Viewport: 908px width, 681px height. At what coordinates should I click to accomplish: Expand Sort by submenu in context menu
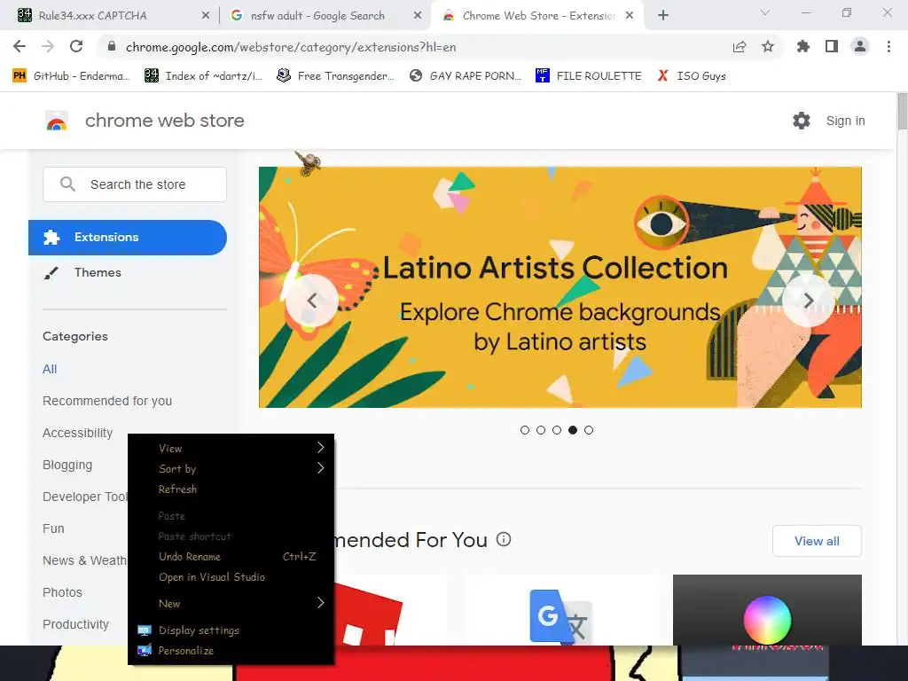(231, 468)
